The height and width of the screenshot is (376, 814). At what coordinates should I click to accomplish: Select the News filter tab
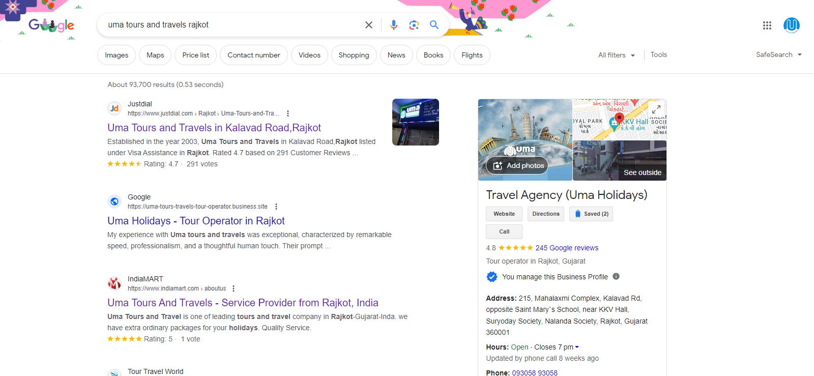click(396, 55)
